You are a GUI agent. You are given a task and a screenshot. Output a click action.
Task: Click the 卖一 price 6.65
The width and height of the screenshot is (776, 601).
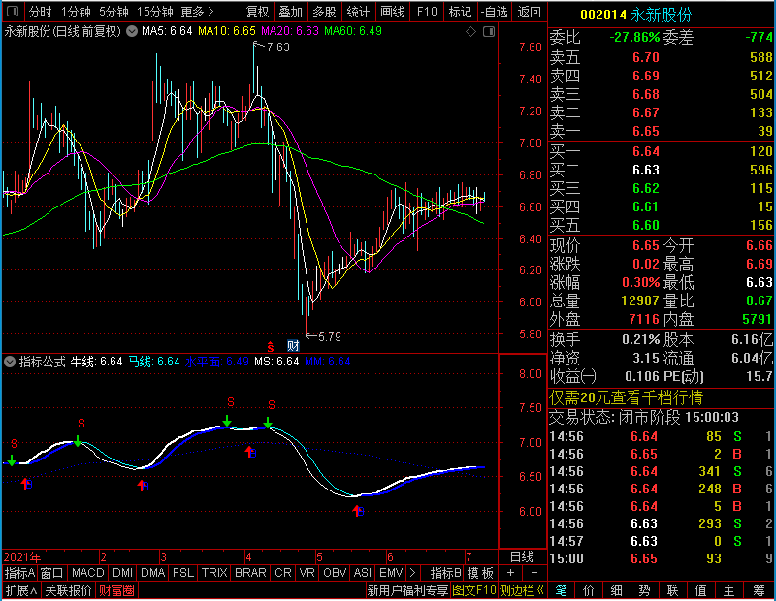646,131
